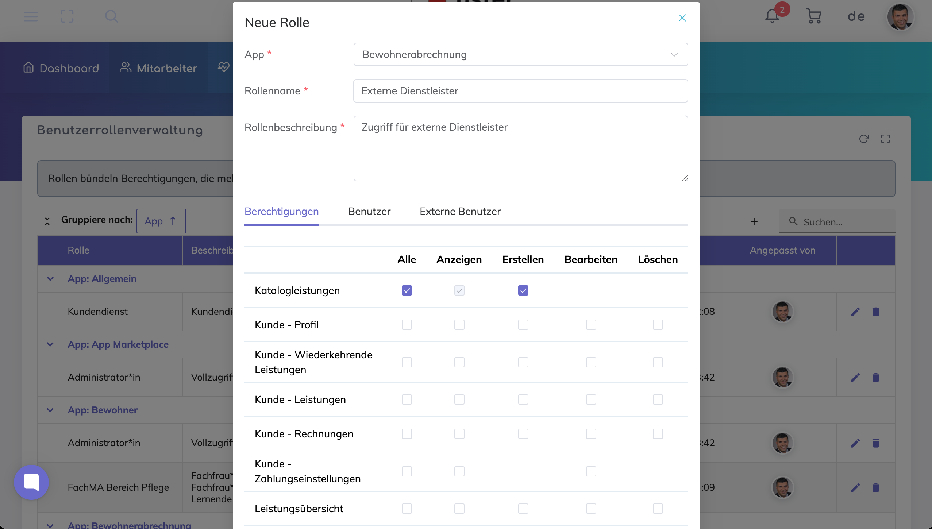Uncheck Alle for Katalogleistungen
Image resolution: width=932 pixels, height=529 pixels.
407,290
